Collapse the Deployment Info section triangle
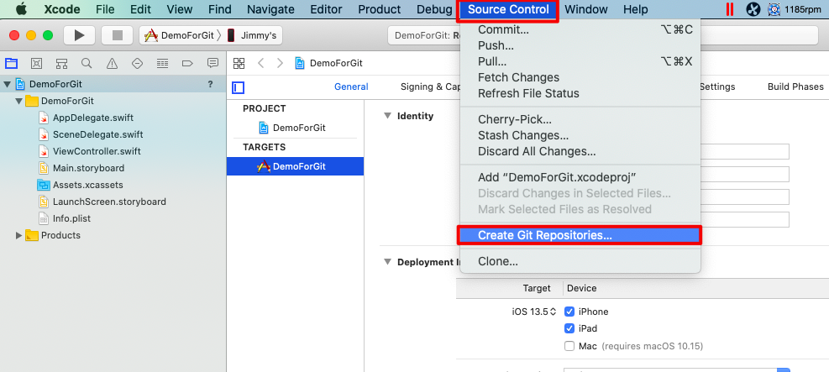 tap(387, 262)
